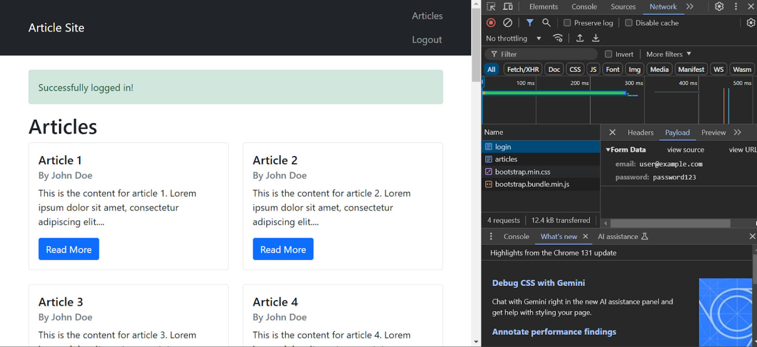This screenshot has height=347, width=757.
Task: Open the network request filter funnel
Action: click(530, 23)
